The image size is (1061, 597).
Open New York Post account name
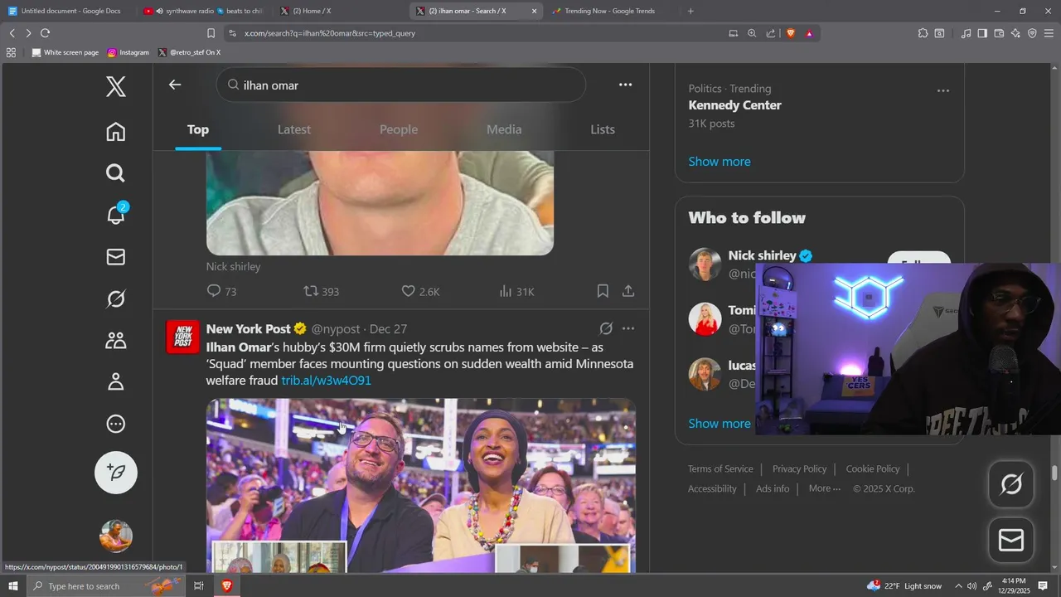(249, 329)
